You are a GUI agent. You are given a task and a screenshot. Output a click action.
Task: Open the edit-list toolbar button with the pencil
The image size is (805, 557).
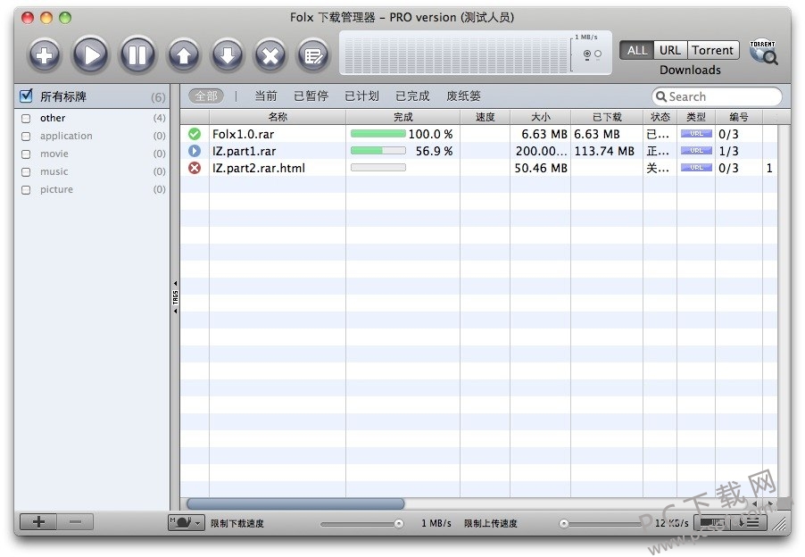tap(312, 55)
